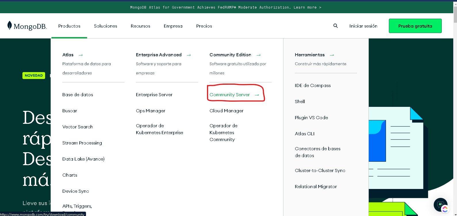Go to Precios page
Viewport: 457px width, 216px height.
[x=204, y=26]
